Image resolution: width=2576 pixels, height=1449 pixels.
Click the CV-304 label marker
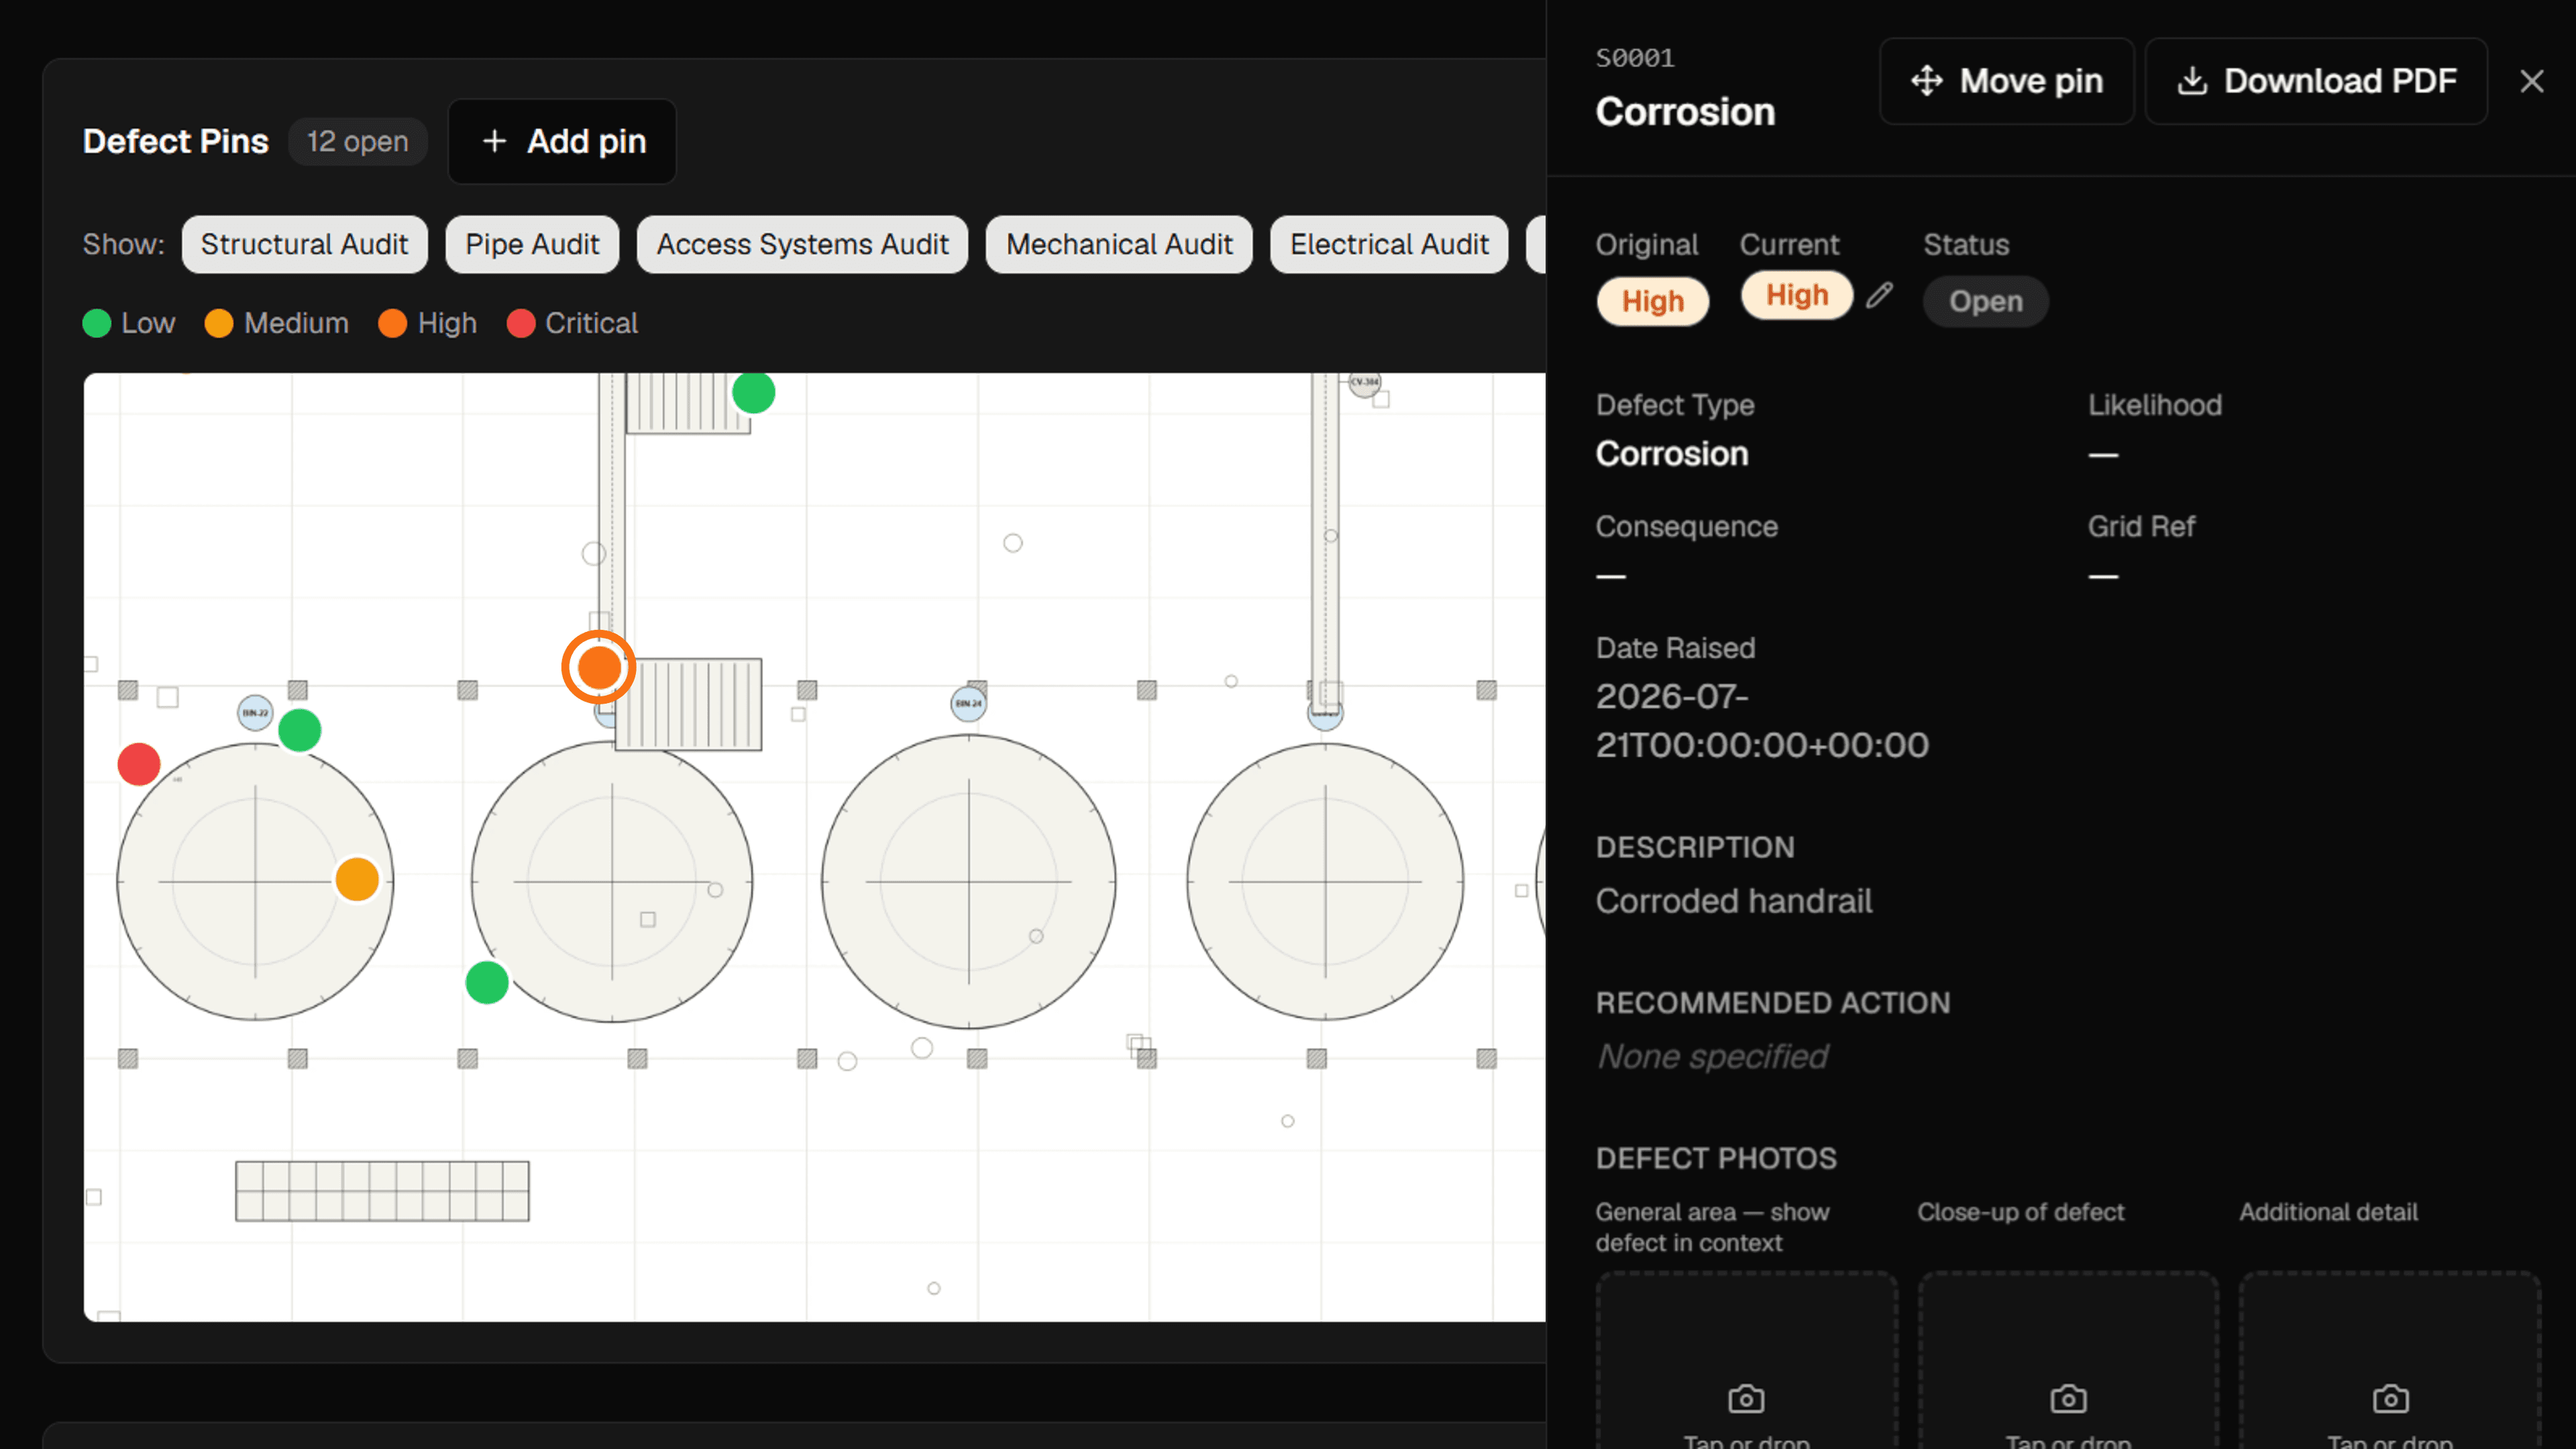click(1365, 382)
